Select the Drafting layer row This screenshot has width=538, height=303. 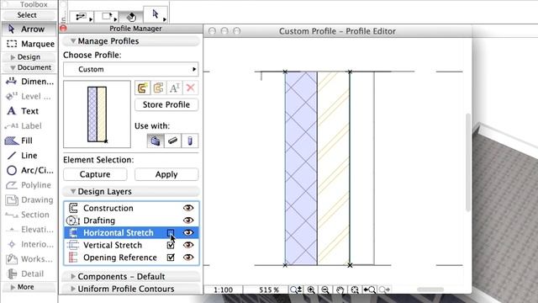click(131, 221)
